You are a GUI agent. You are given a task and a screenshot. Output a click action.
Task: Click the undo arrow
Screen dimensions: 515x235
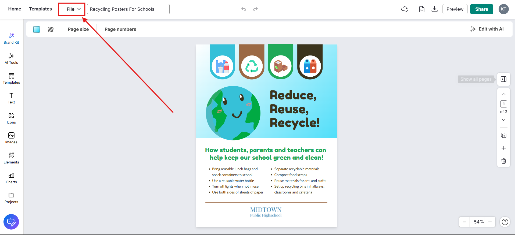(x=244, y=9)
